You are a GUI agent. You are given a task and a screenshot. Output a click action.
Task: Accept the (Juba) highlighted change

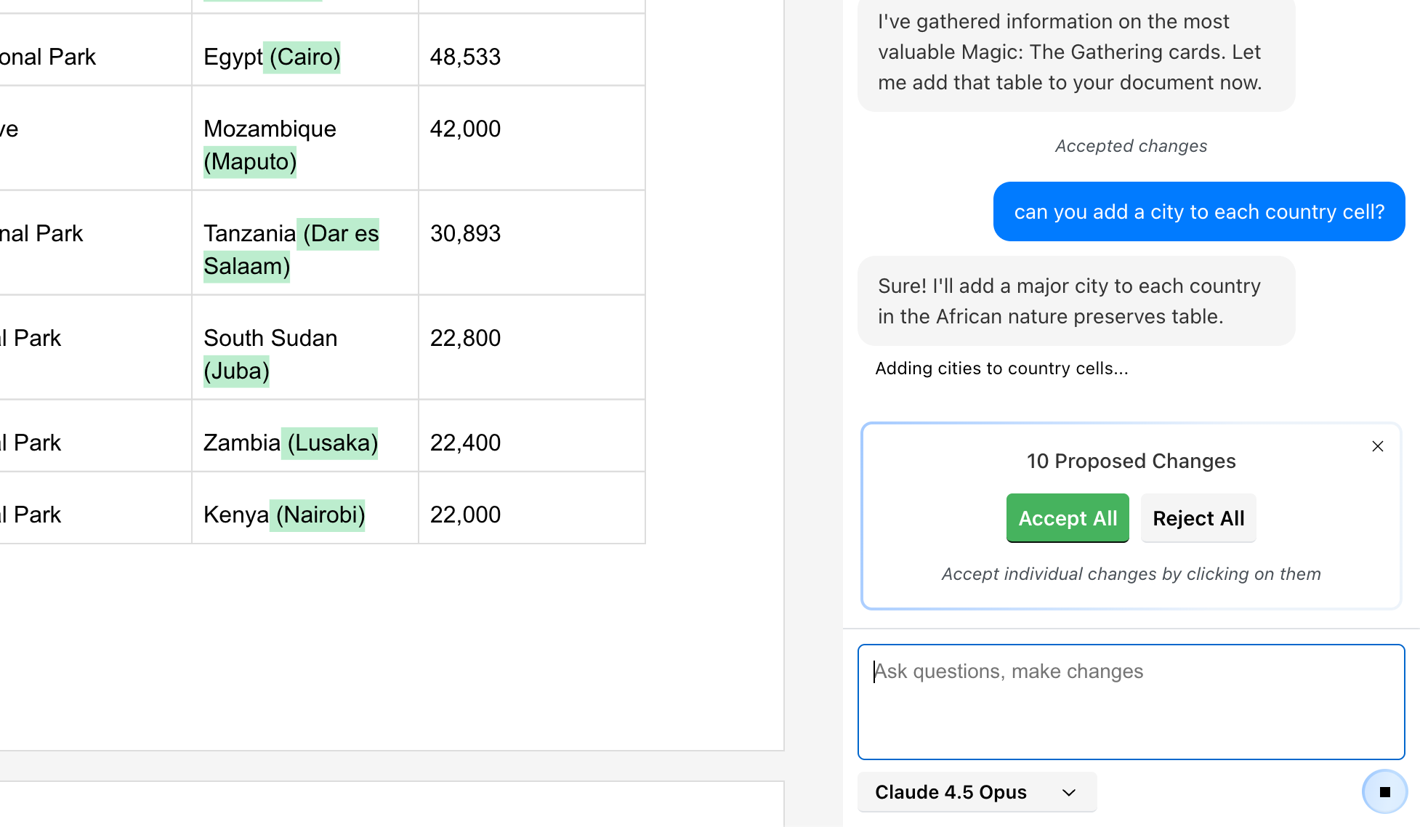coord(236,371)
